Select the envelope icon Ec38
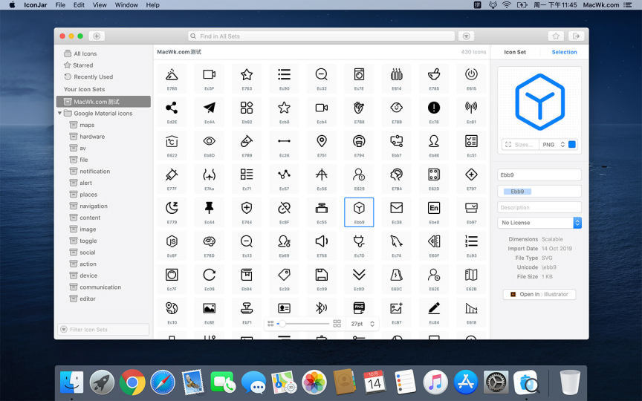This screenshot has height=401, width=642. pos(396,208)
